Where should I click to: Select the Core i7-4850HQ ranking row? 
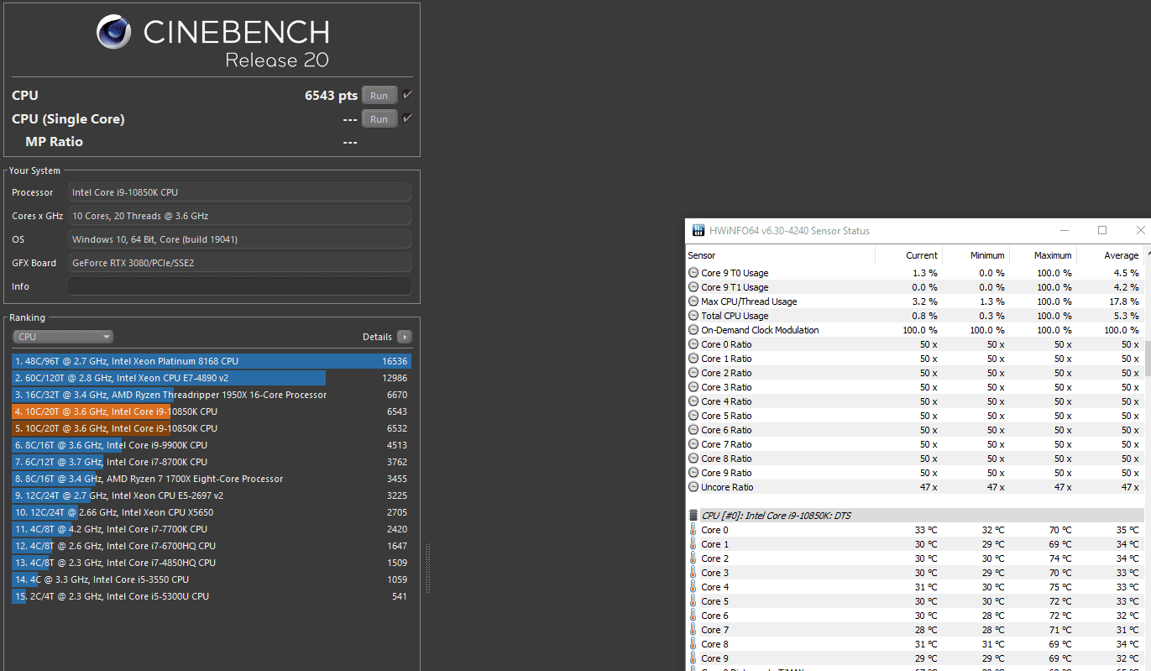[212, 563]
